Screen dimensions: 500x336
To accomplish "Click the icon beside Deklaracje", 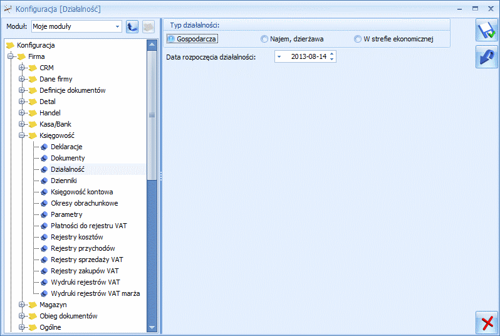I will (x=44, y=147).
